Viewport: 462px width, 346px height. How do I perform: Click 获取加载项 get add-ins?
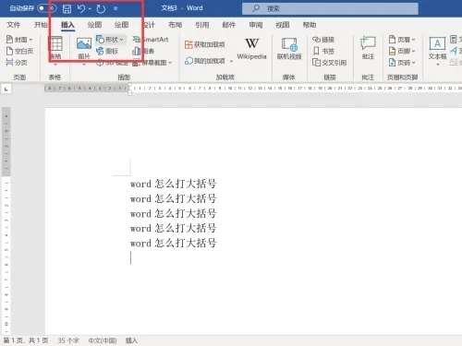click(205, 44)
